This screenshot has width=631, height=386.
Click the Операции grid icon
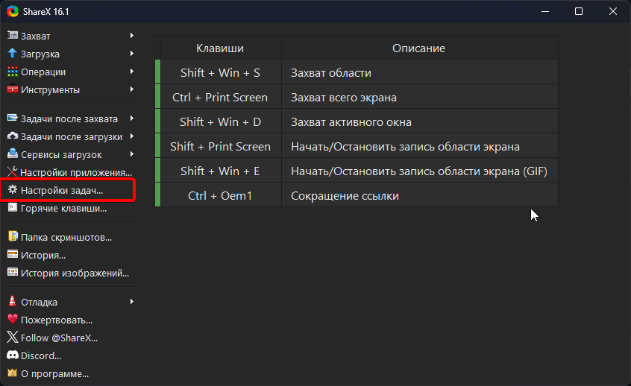pyautogui.click(x=13, y=72)
